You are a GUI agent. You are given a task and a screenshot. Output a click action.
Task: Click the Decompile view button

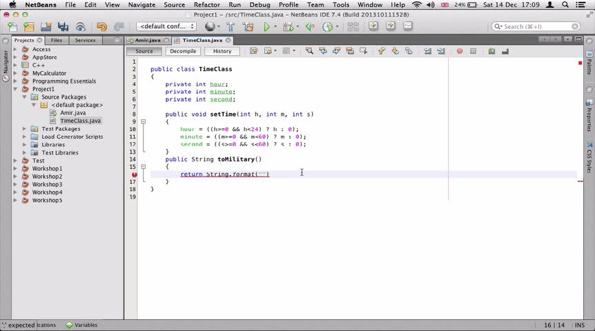[x=183, y=51]
